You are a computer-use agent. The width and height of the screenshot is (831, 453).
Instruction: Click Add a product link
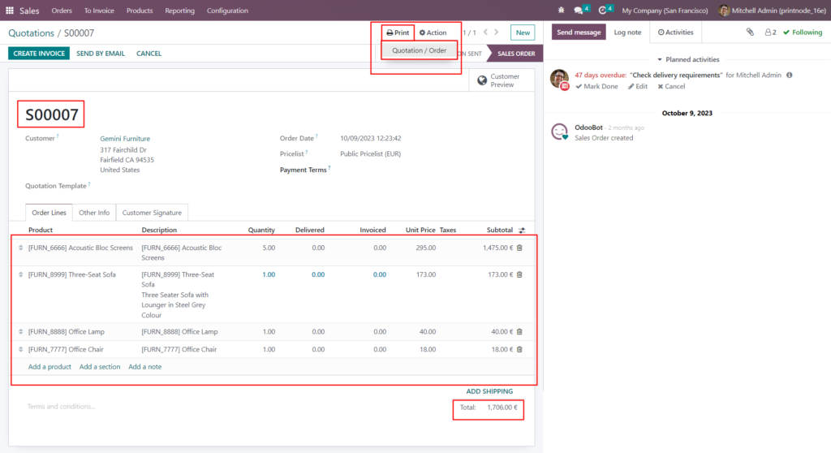tap(50, 367)
